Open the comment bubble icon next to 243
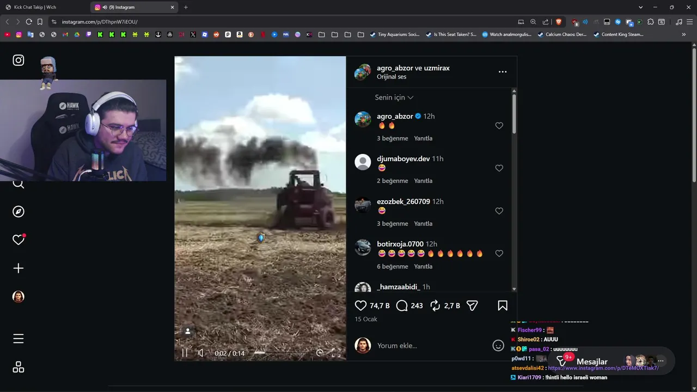The height and width of the screenshot is (392, 697). 402,306
